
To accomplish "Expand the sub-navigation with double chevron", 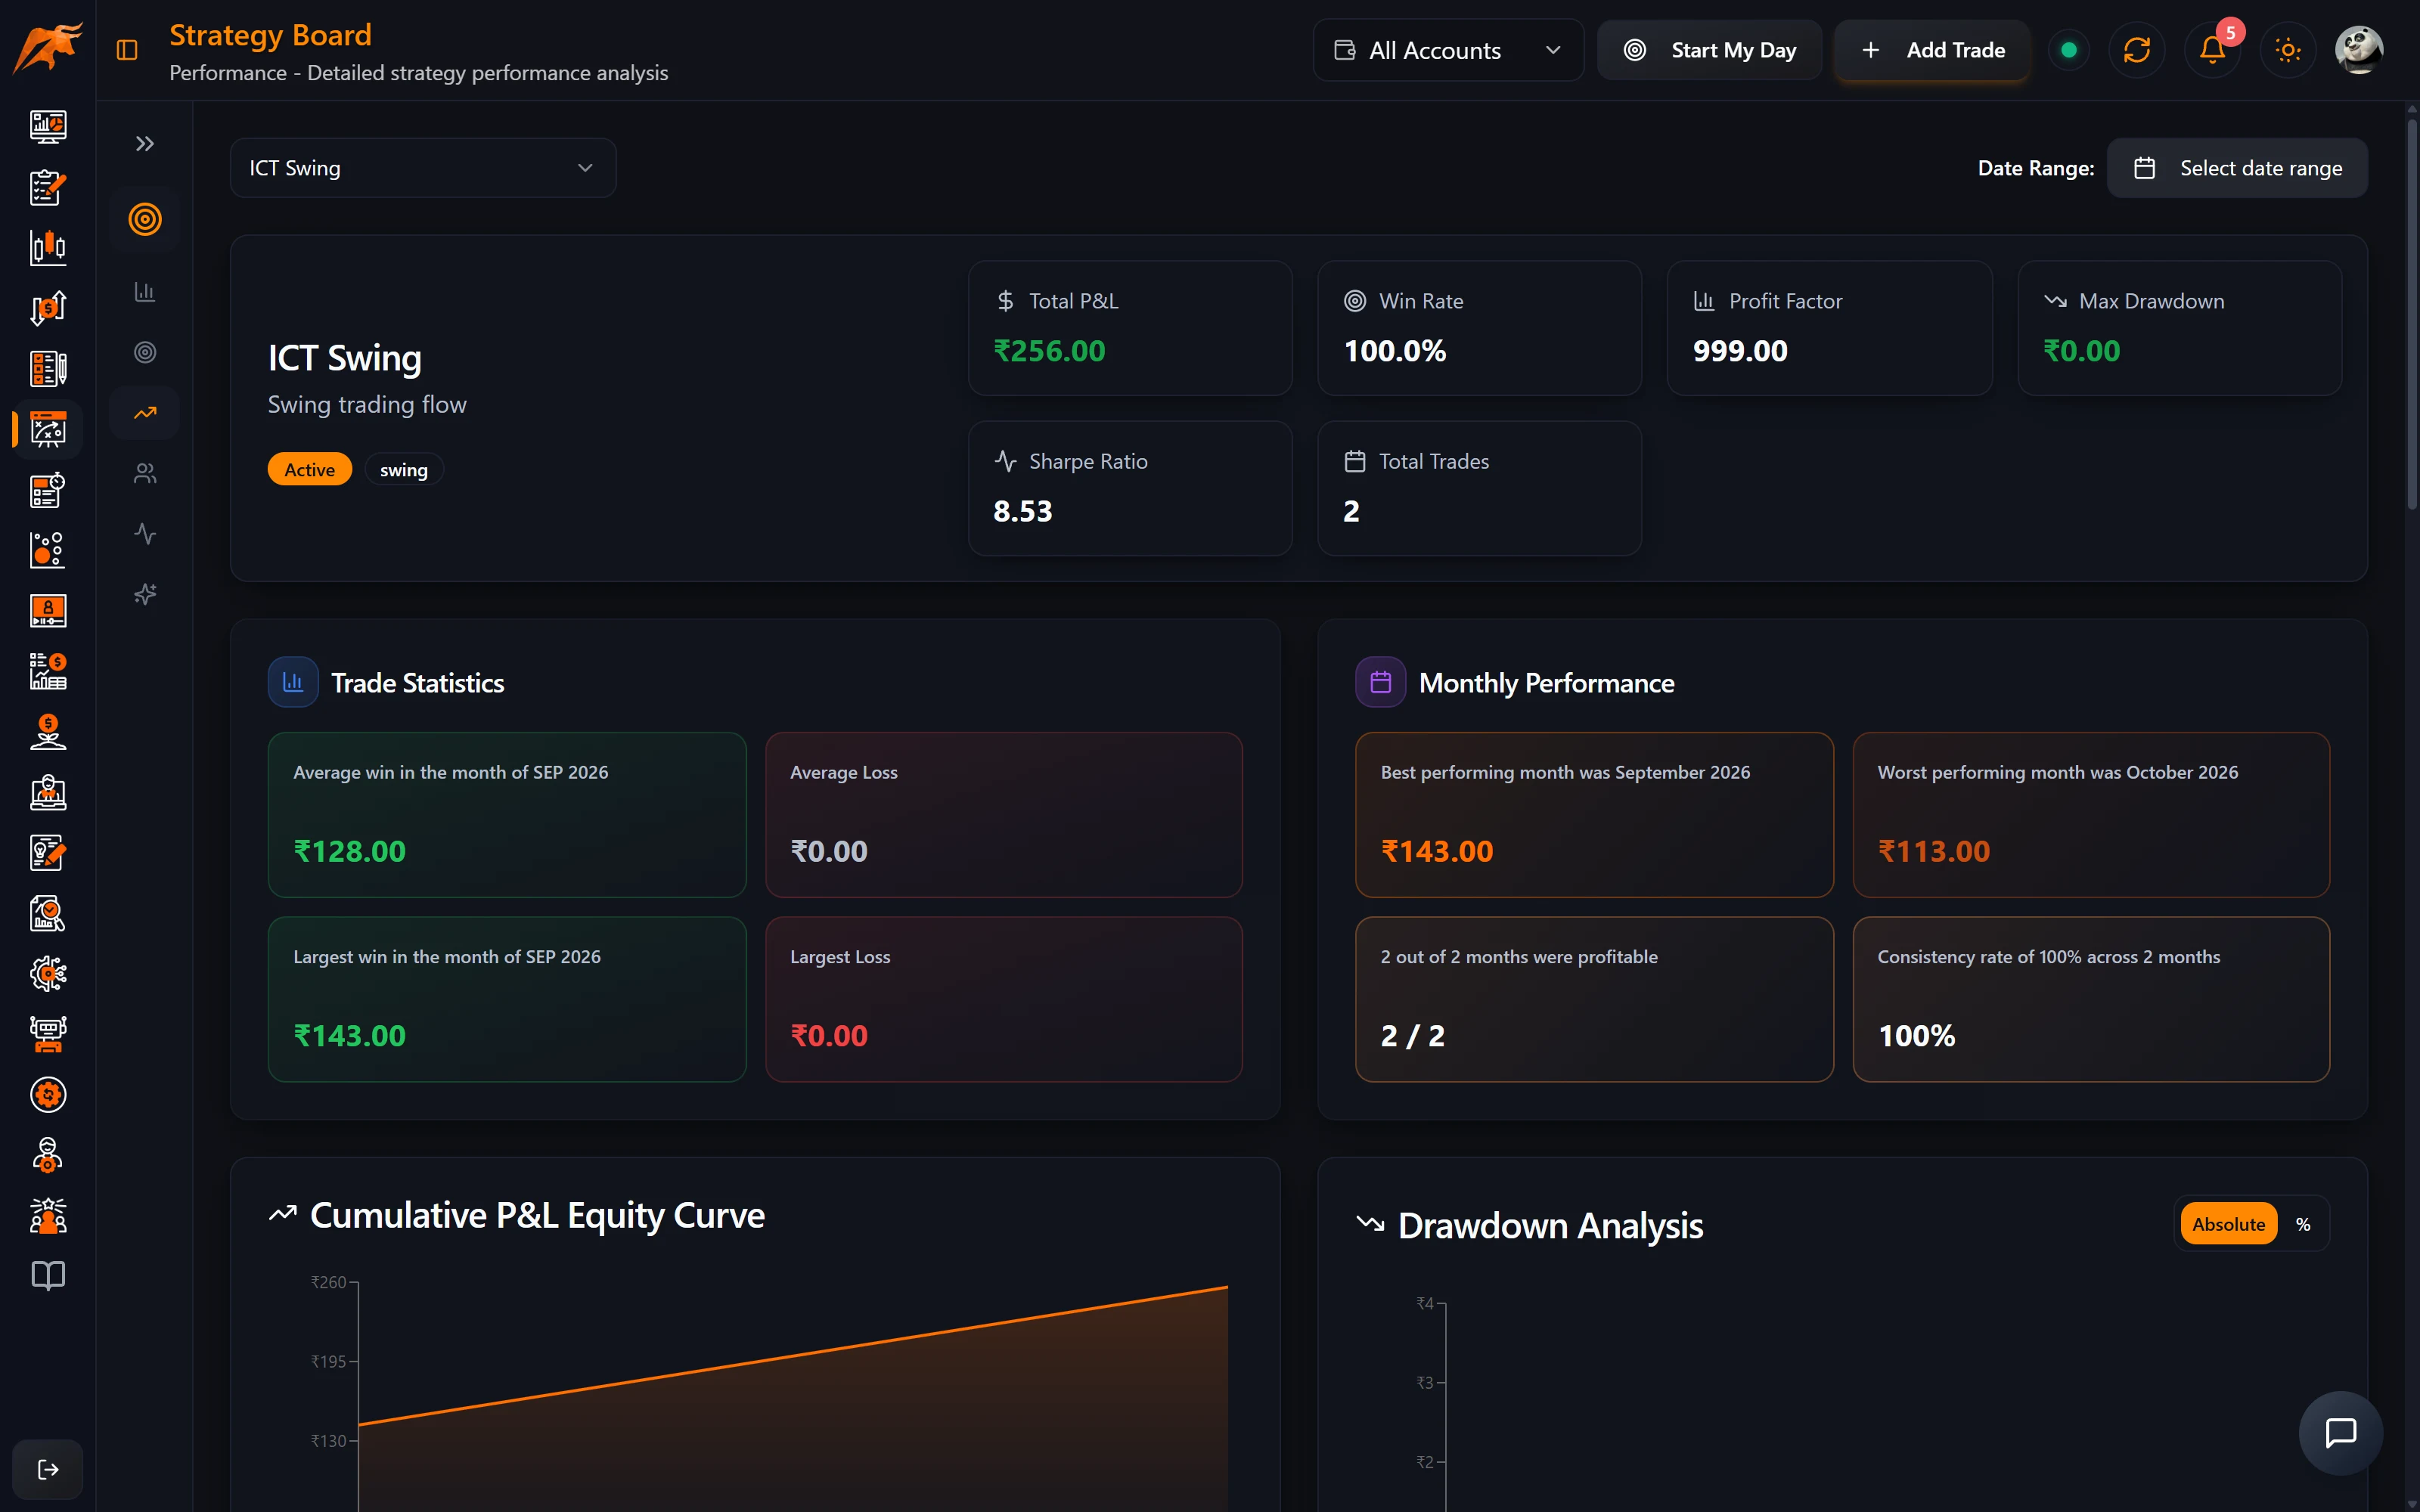I will point(145,144).
